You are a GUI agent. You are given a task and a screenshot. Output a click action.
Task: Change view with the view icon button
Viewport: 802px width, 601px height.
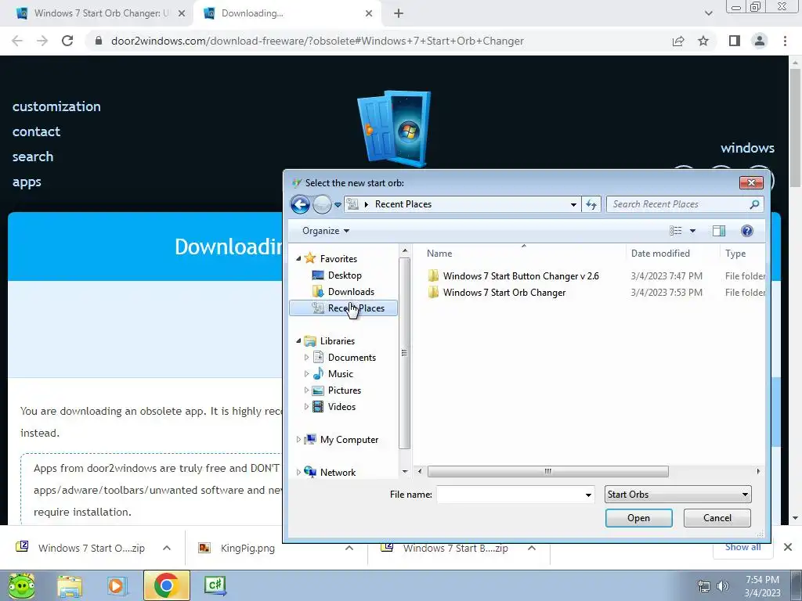click(676, 231)
